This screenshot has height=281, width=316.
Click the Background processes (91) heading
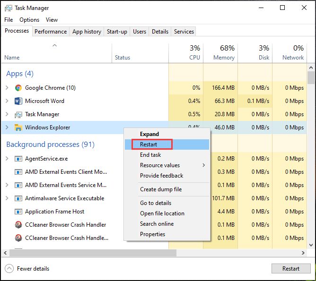pos(51,145)
